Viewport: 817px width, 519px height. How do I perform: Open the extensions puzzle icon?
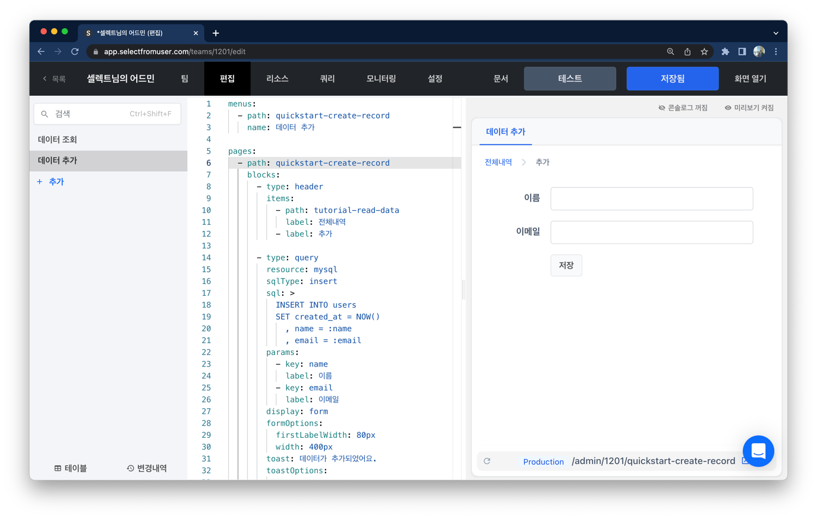725,52
